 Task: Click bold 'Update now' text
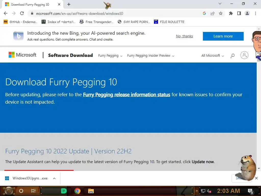click(x=203, y=162)
